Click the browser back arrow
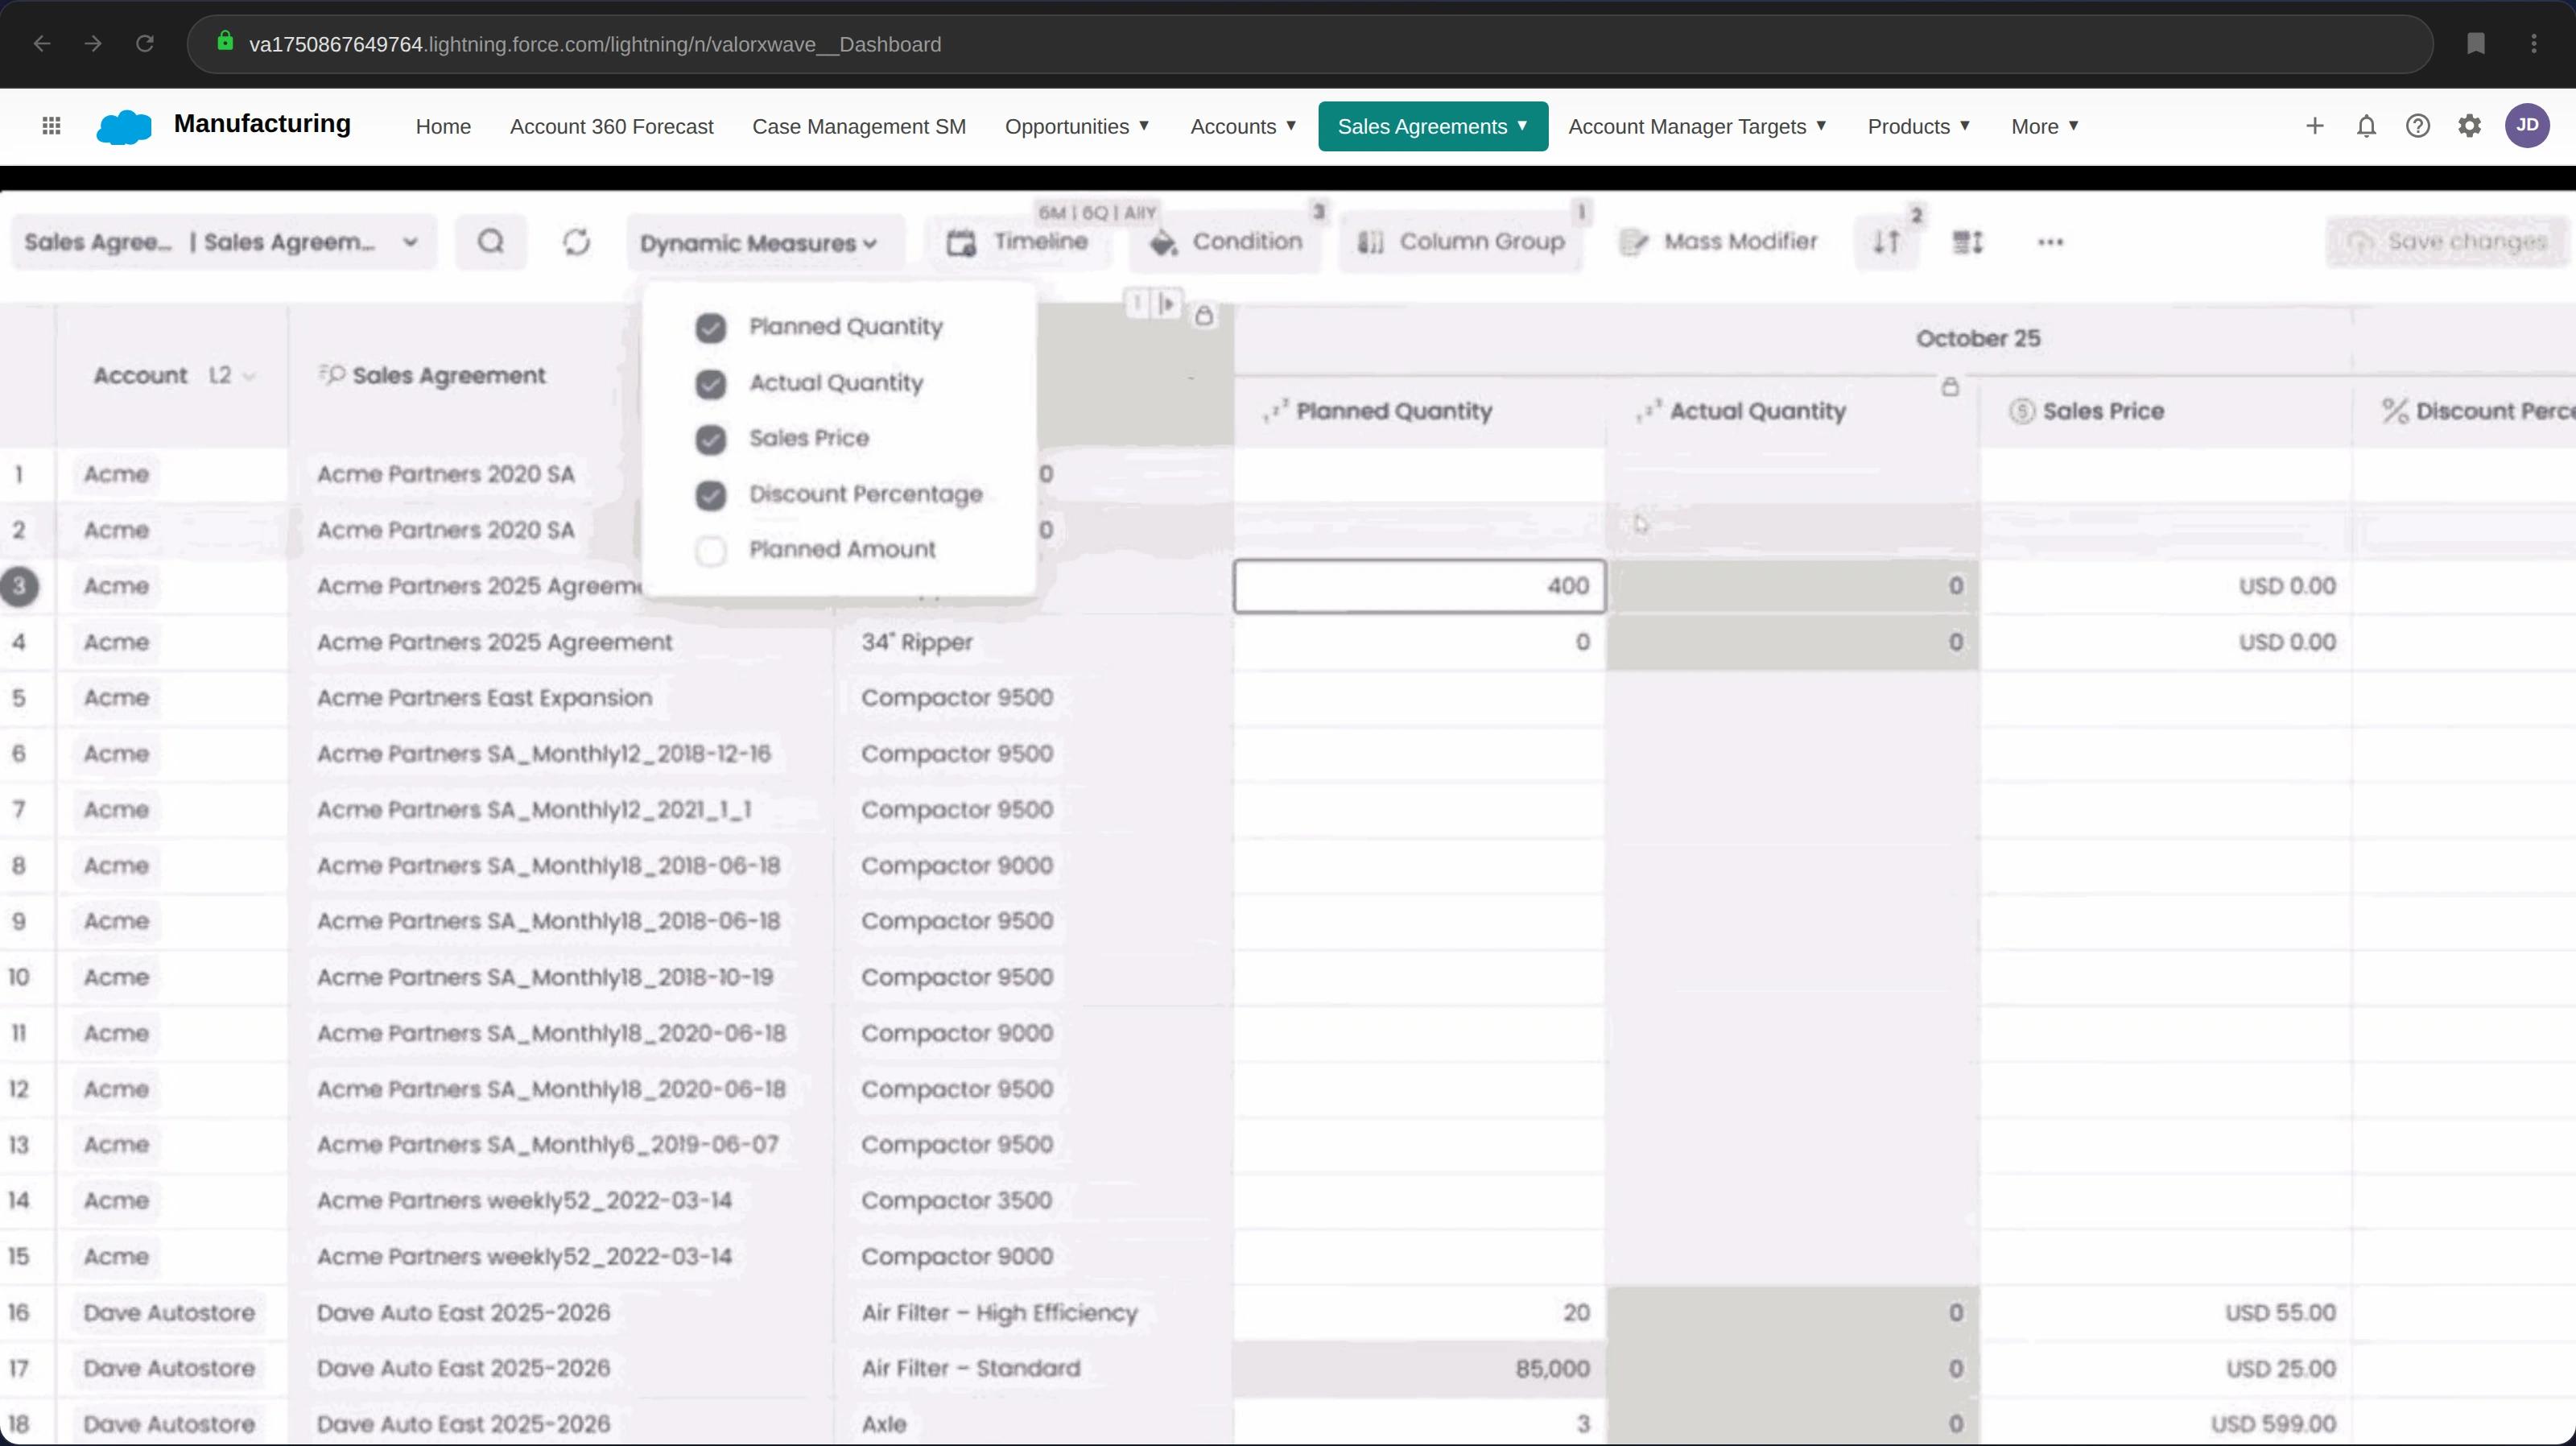 pyautogui.click(x=42, y=44)
